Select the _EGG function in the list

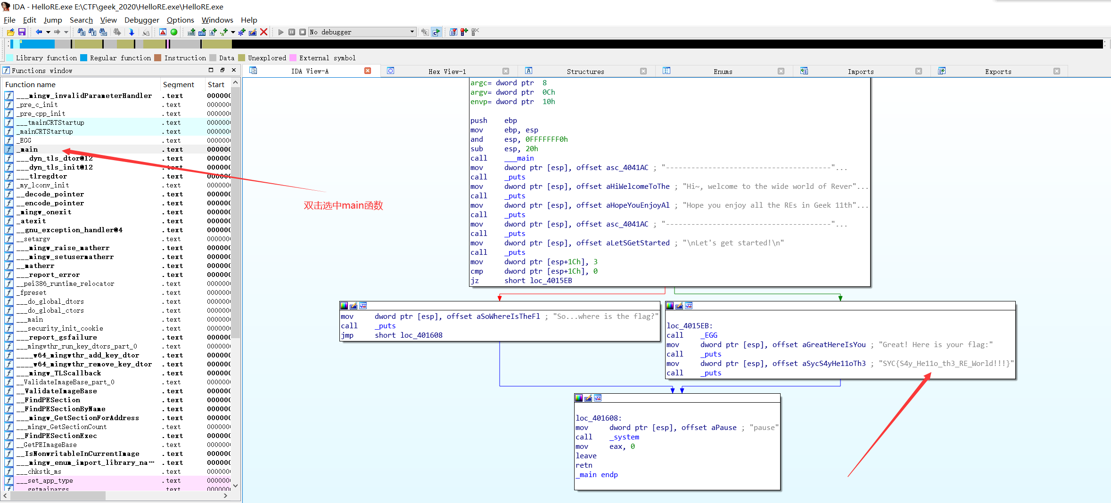coord(25,140)
